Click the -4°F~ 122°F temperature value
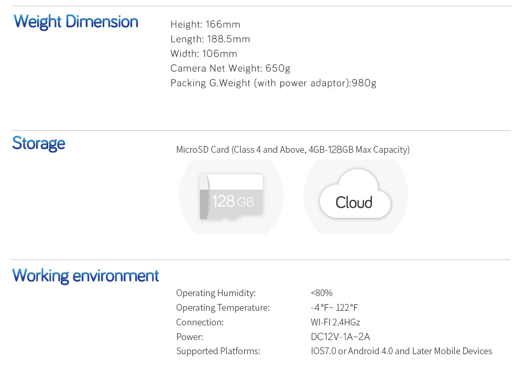 coord(334,308)
